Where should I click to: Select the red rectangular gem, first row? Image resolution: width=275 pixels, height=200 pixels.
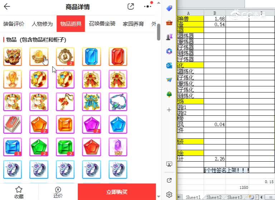(118, 57)
